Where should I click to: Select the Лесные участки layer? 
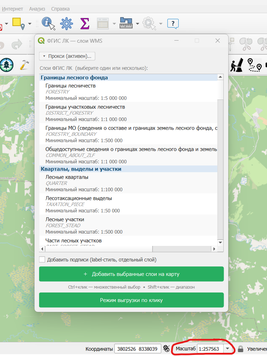(x=128, y=225)
